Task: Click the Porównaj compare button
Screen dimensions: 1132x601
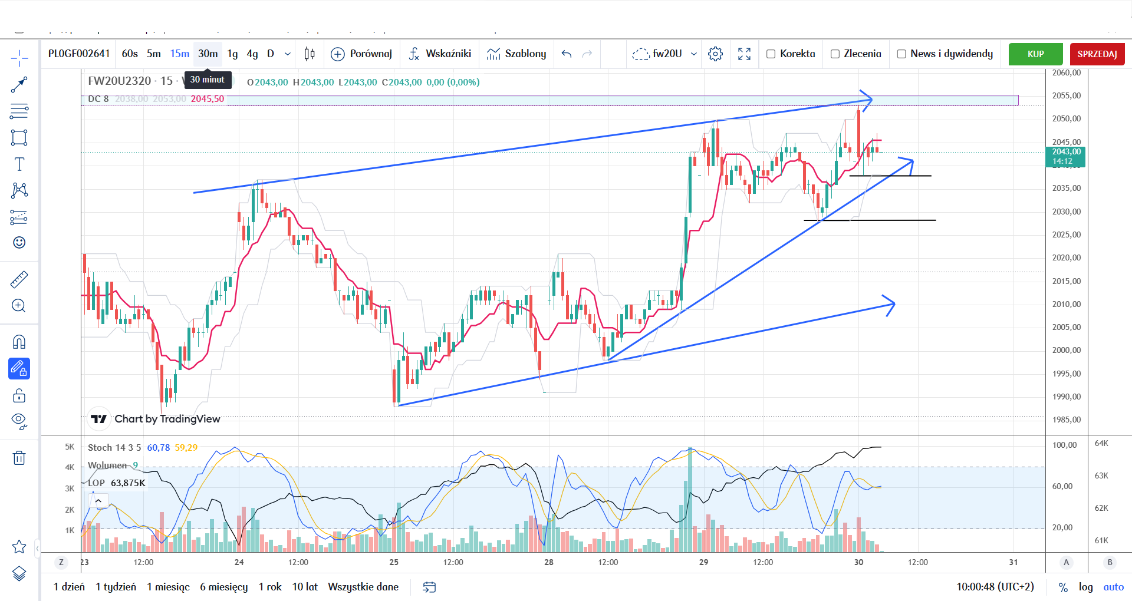Action: click(361, 54)
